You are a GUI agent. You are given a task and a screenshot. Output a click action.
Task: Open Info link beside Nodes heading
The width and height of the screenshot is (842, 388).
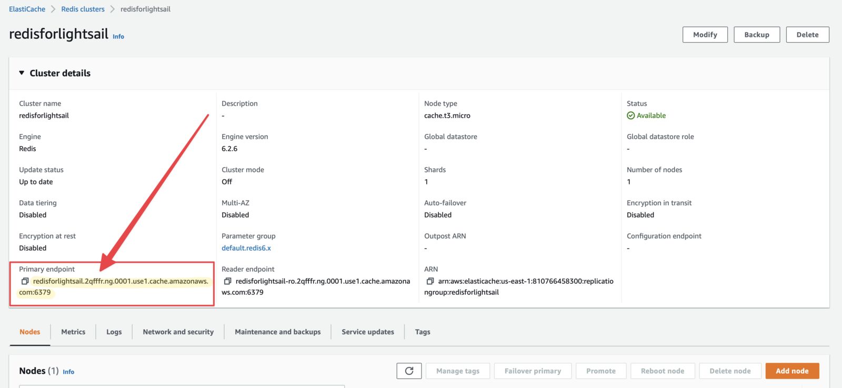click(68, 372)
